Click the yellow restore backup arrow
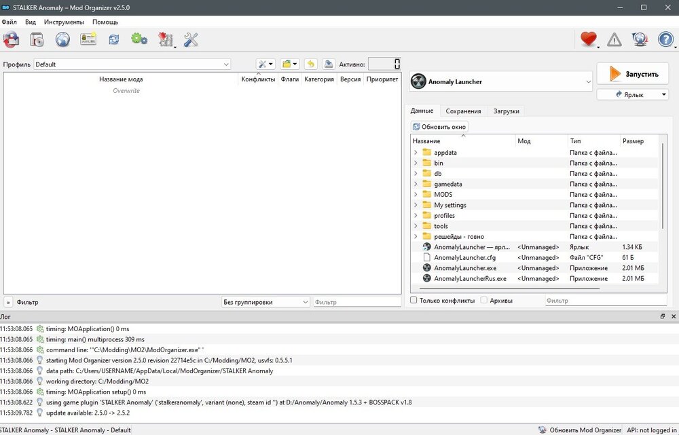Image resolution: width=679 pixels, height=435 pixels. (310, 63)
